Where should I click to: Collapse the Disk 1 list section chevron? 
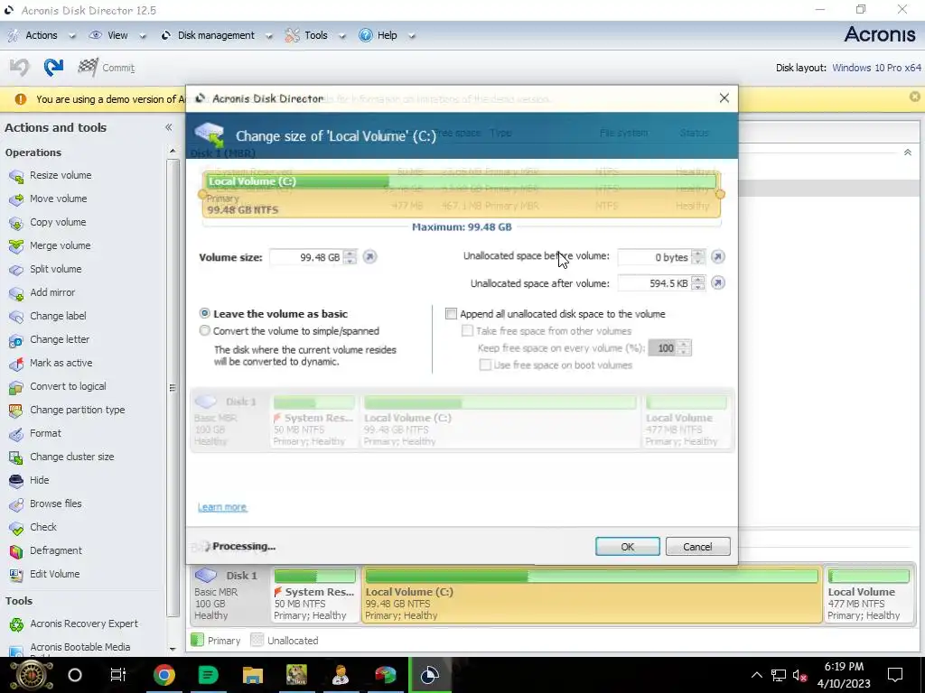(907, 152)
